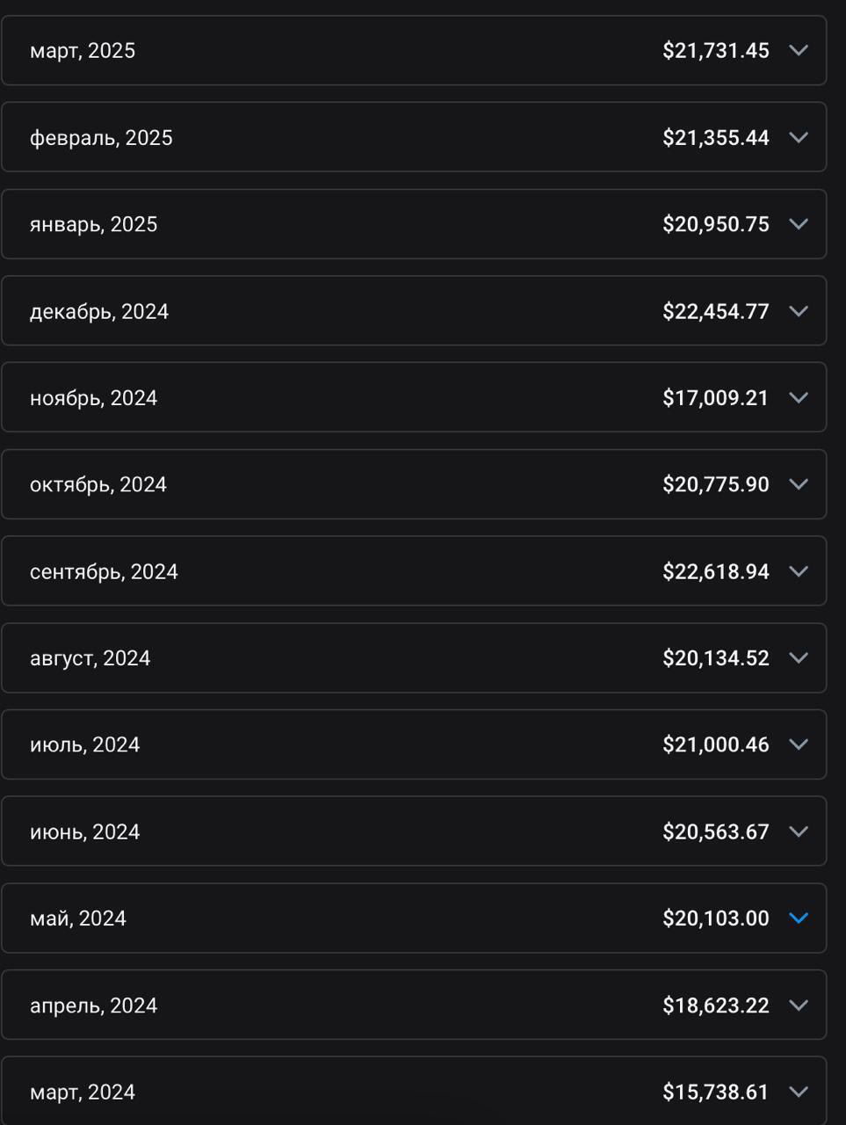Select the $21,731.45 amount for март 2025

pyautogui.click(x=716, y=50)
